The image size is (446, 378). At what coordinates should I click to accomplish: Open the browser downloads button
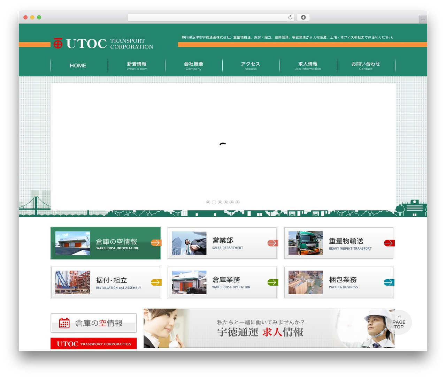[303, 17]
